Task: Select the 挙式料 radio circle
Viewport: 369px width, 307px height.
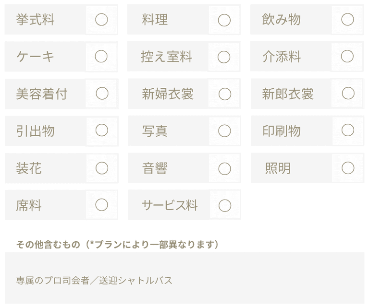Action: [x=101, y=20]
